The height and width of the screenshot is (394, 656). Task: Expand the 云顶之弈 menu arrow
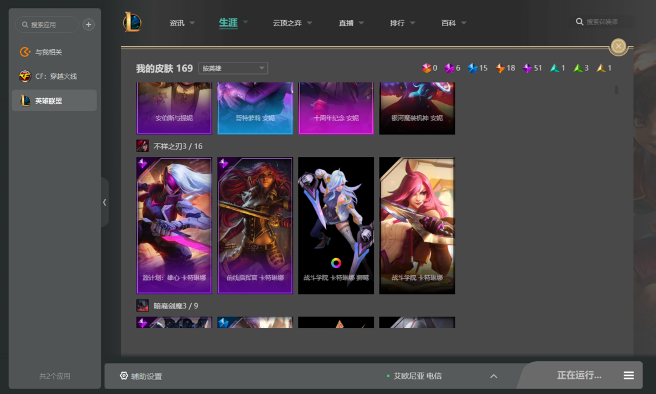point(310,23)
